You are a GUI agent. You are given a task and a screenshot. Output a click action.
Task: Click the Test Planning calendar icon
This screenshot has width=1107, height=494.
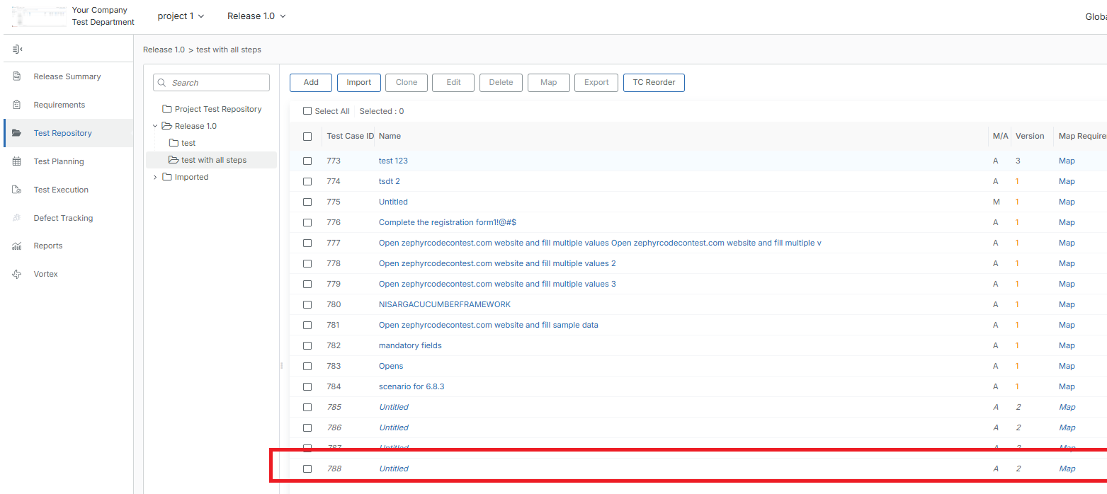coord(17,161)
